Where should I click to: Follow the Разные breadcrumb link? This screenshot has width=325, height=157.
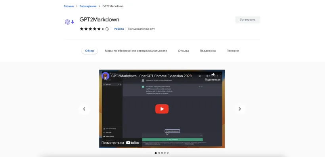(69, 6)
